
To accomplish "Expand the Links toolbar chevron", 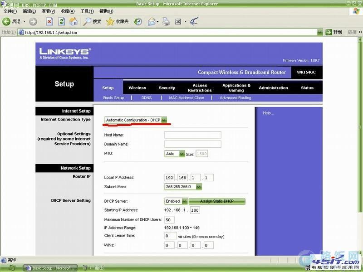I will click(360, 32).
